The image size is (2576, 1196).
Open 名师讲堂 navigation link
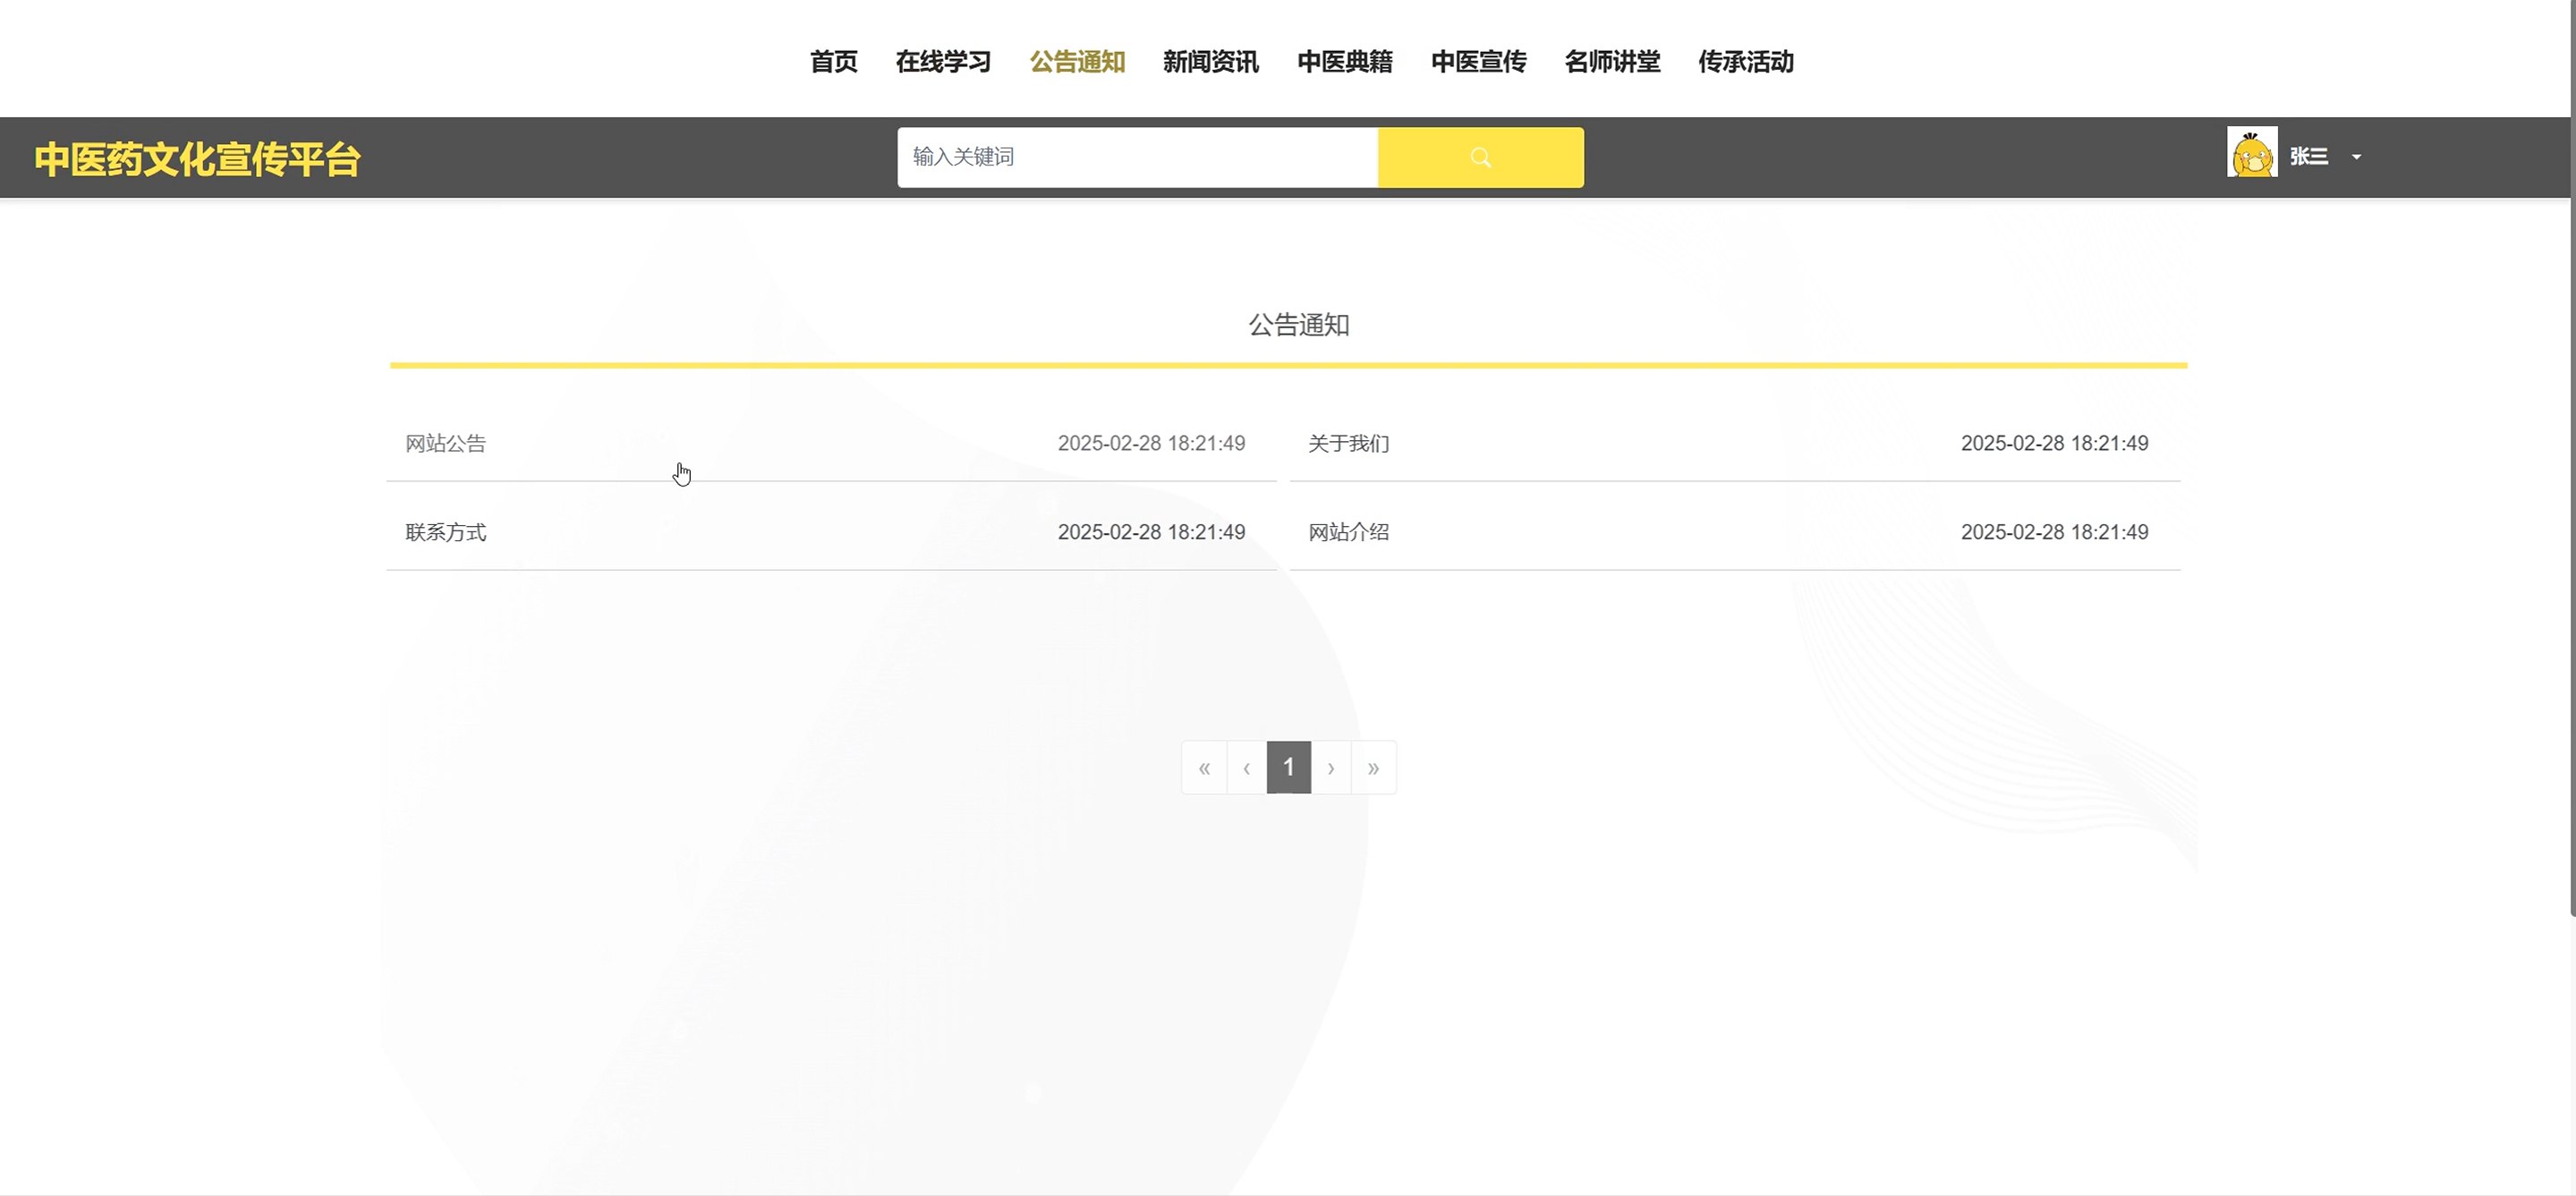click(x=1612, y=62)
